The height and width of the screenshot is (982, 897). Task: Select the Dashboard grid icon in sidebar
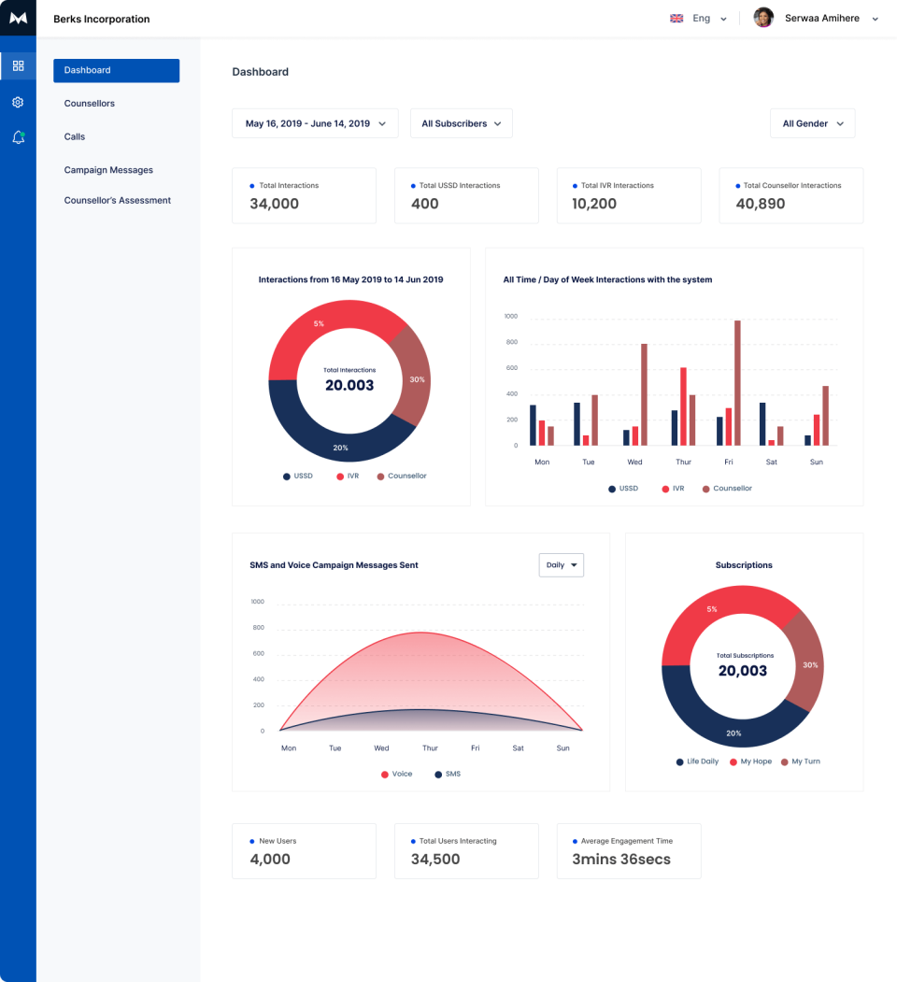coord(18,65)
